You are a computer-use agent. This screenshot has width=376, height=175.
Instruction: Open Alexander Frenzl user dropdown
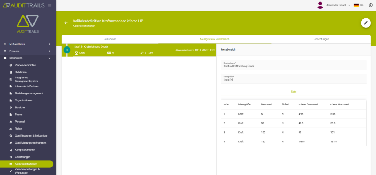coord(338,5)
